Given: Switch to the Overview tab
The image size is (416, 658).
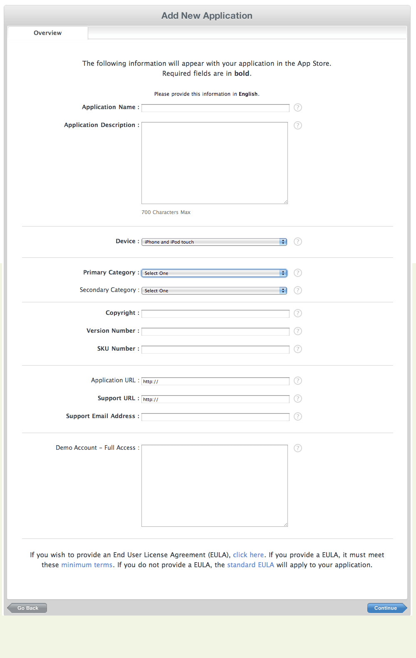Looking at the screenshot, I should pyautogui.click(x=47, y=33).
